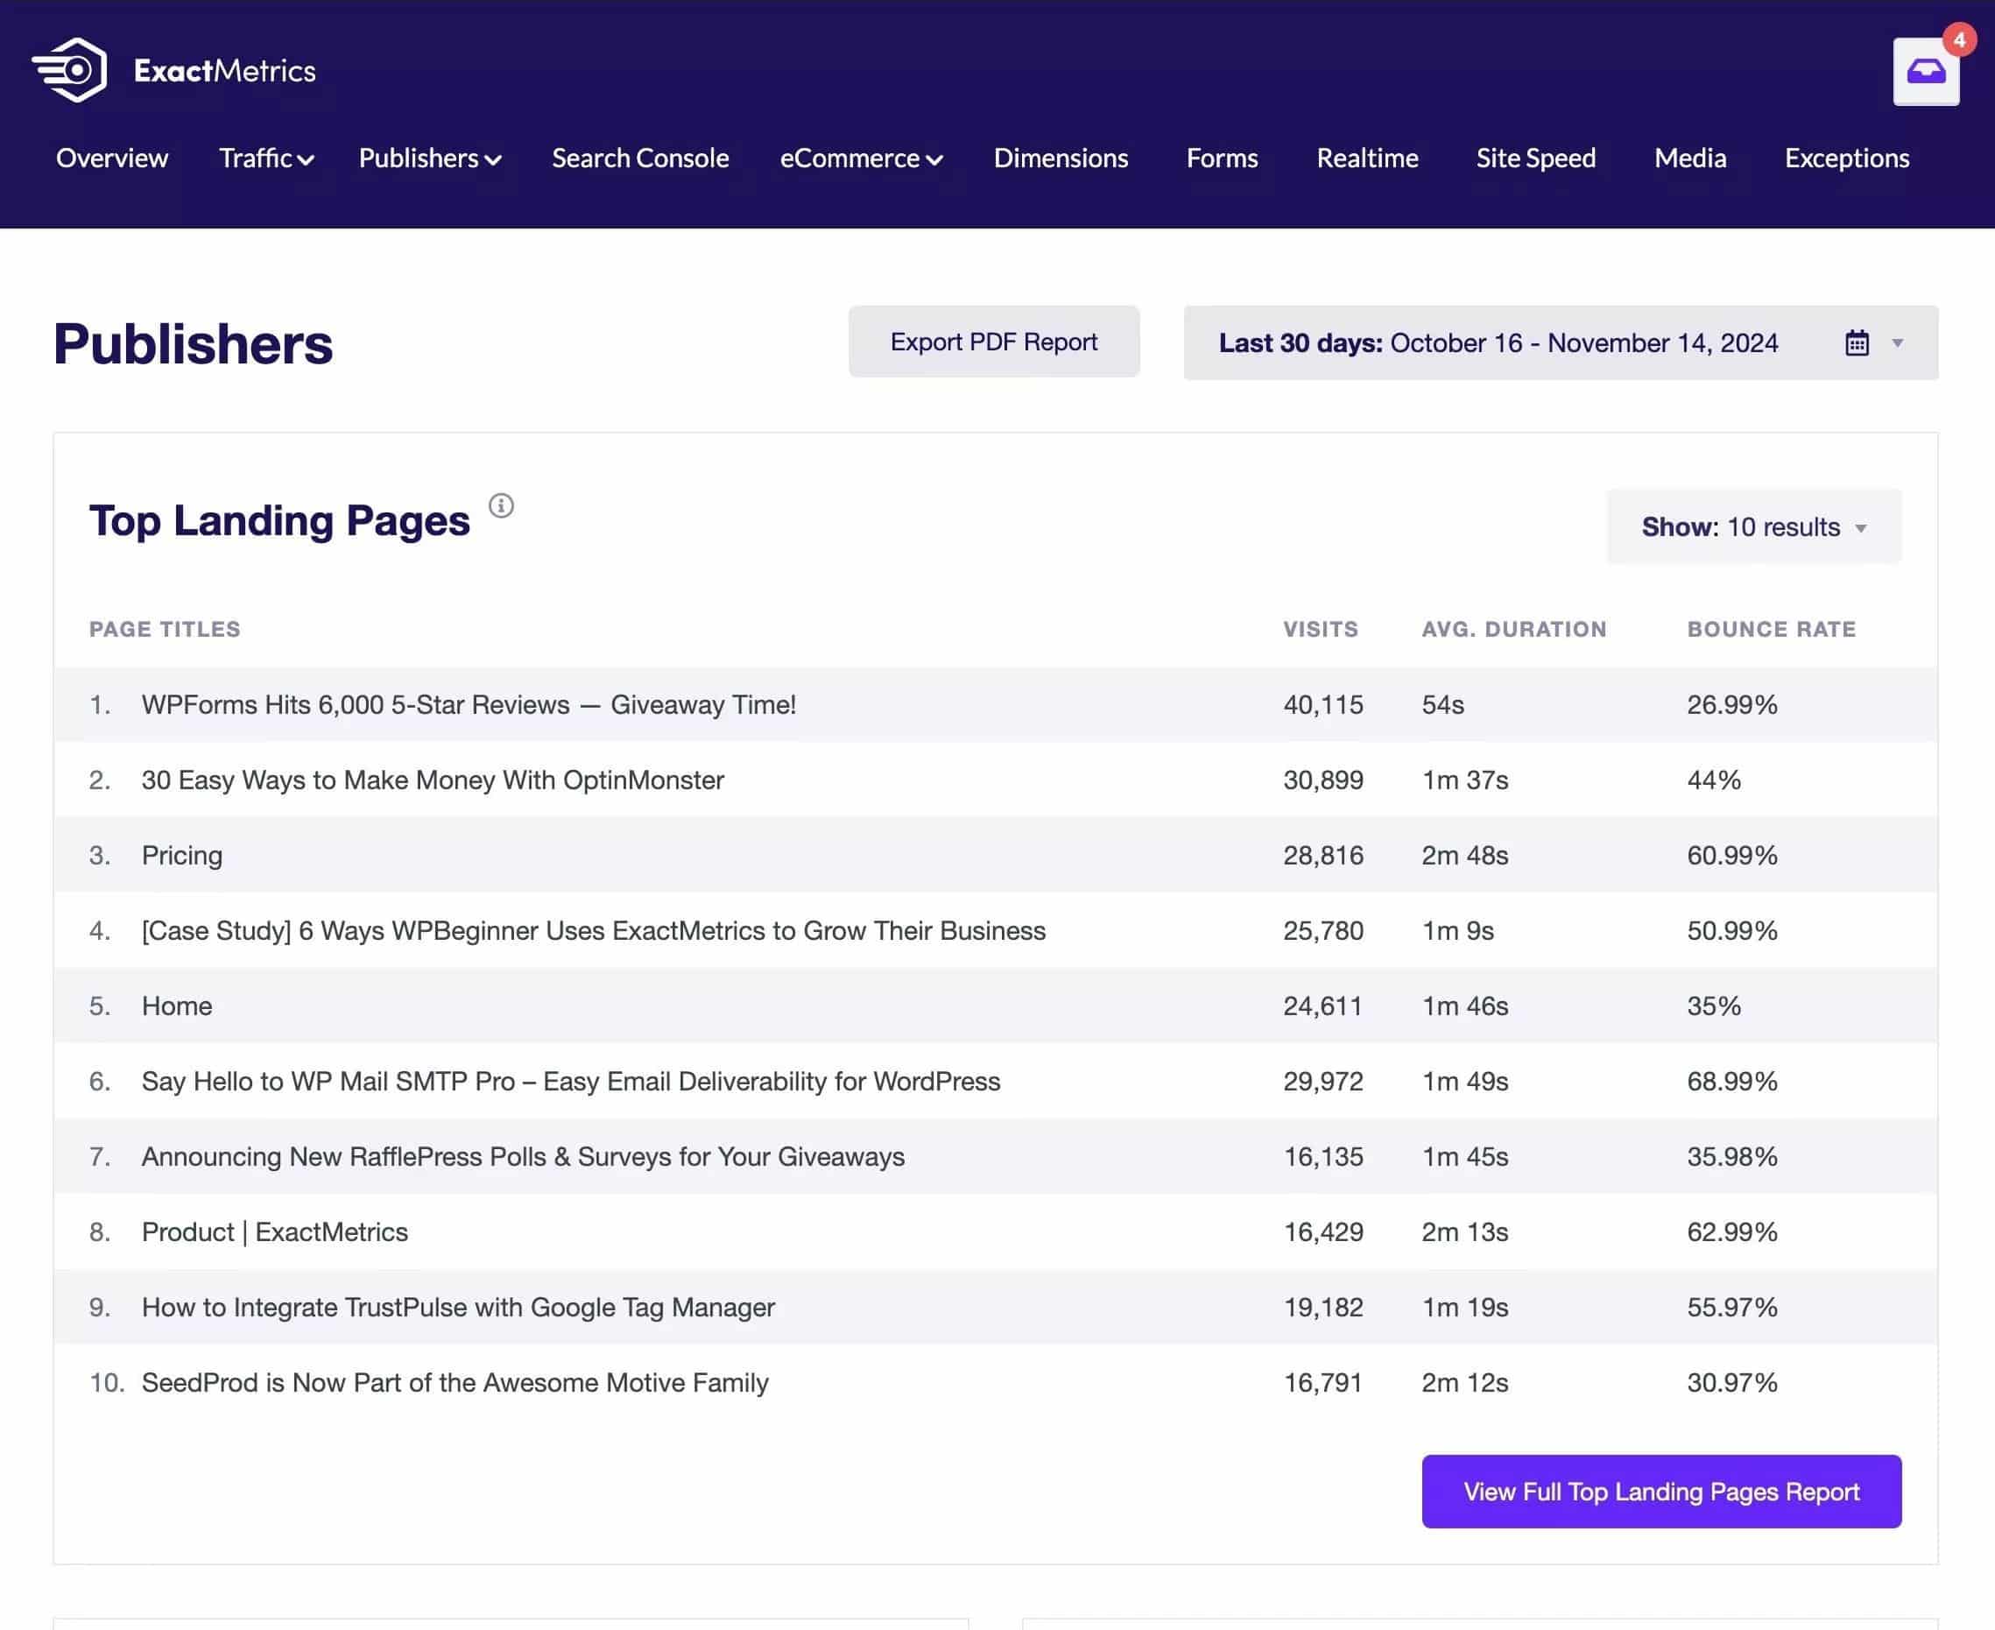Click the 30,899 visits value
Viewport: 1995px width, 1630px height.
1322,780
